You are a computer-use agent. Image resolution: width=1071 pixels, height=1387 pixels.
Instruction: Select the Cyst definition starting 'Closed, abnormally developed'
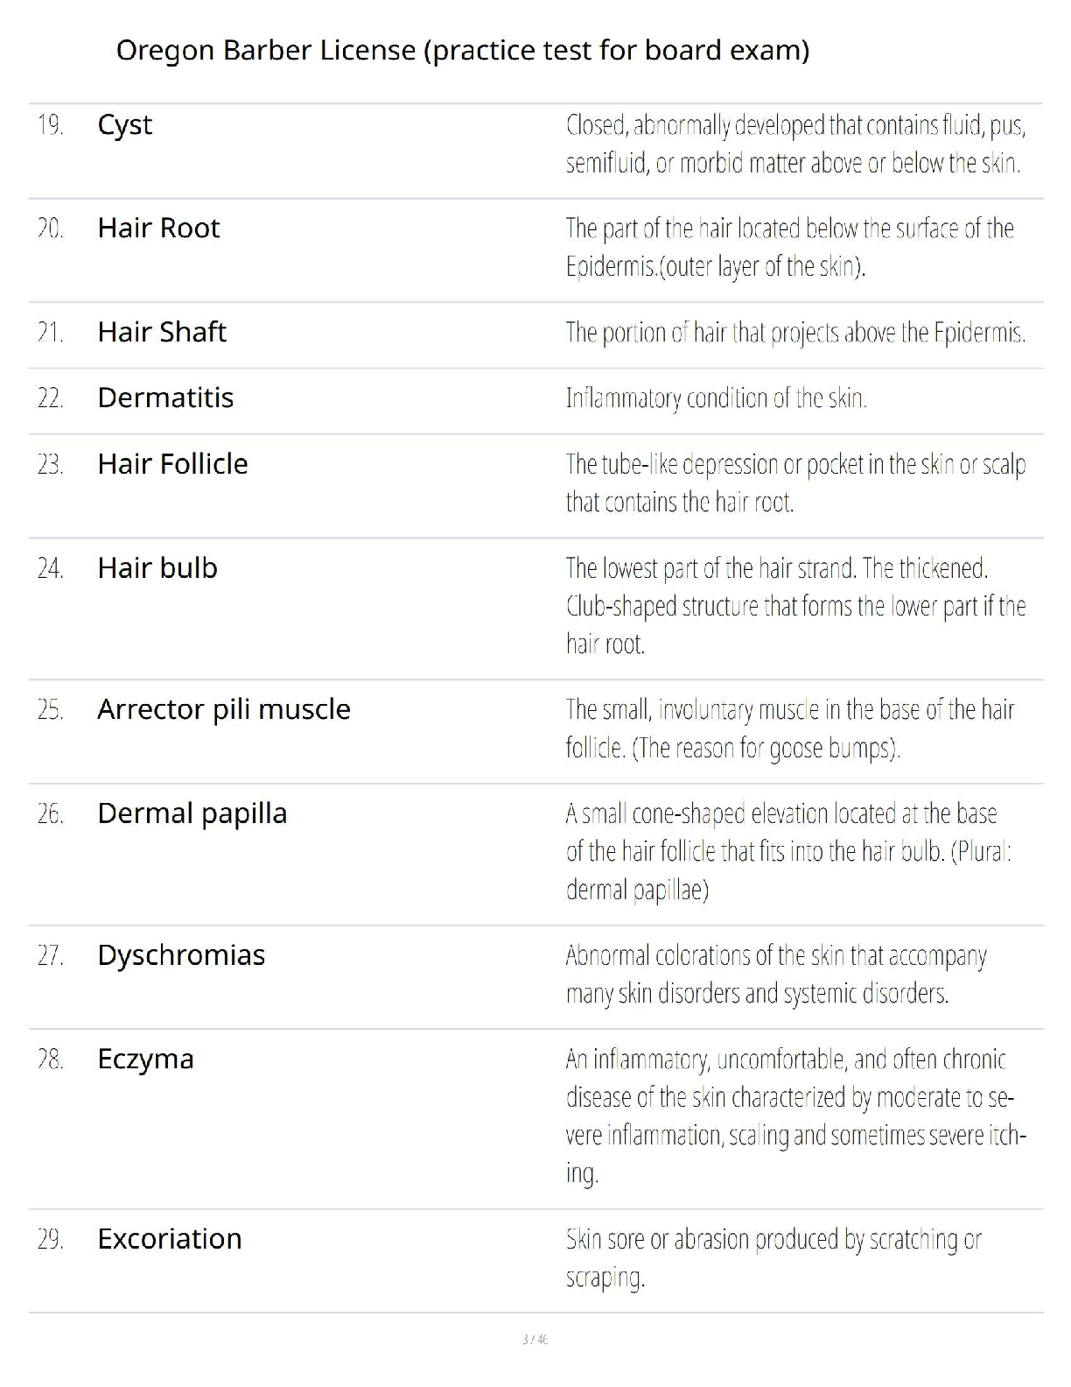(795, 144)
